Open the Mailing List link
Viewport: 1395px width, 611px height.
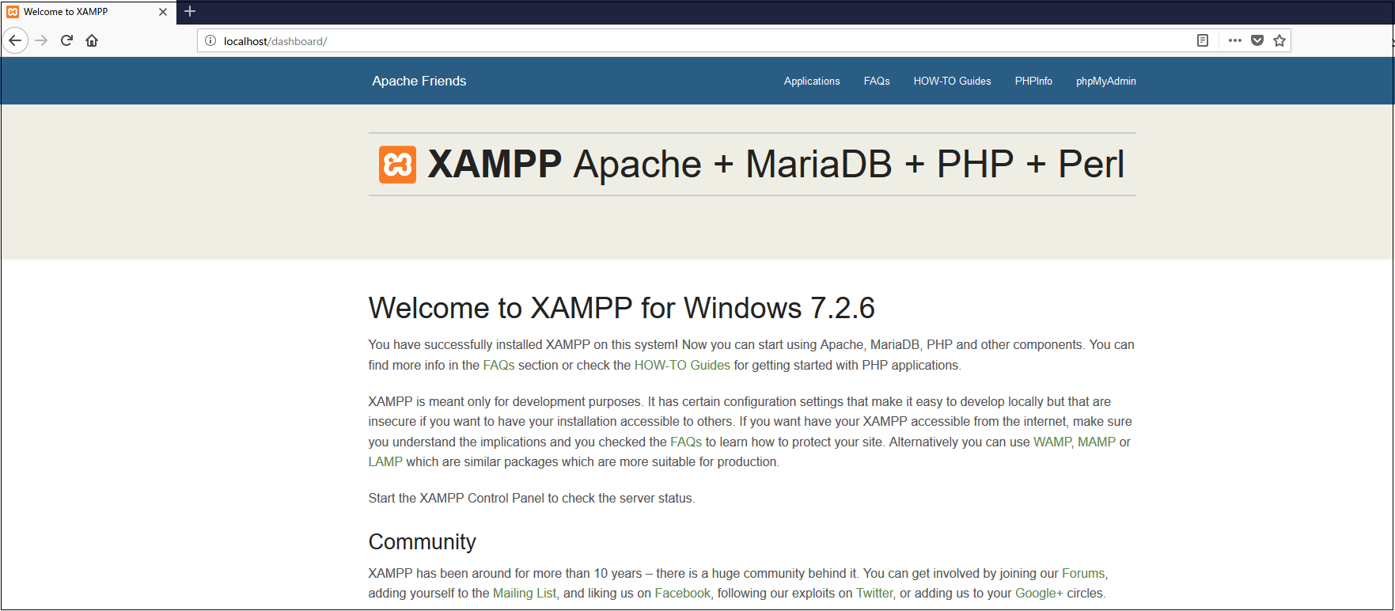tap(525, 593)
